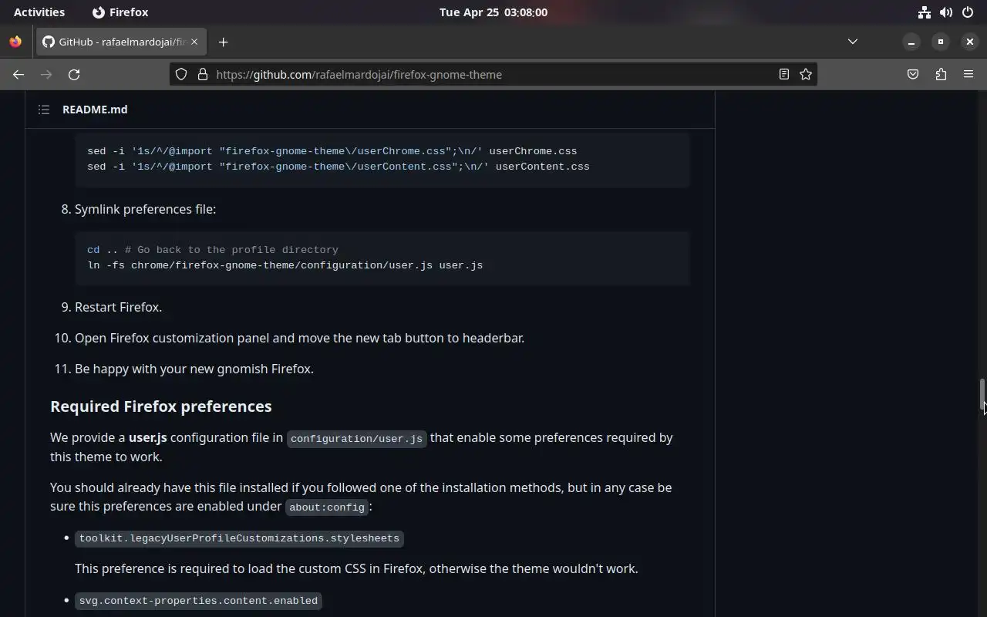Click the customization panel step text
Viewport: 987px width, 617px height.
coord(299,338)
